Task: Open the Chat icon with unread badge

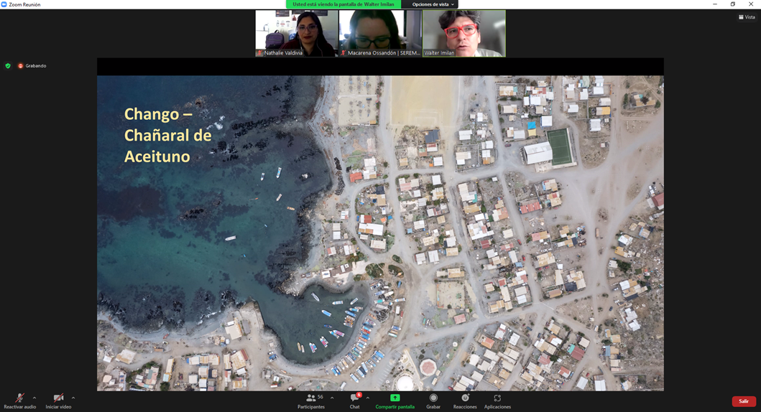Action: coord(354,398)
